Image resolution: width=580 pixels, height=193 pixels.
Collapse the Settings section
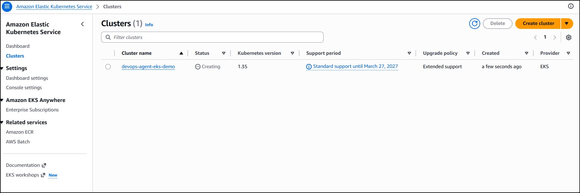tap(2, 68)
